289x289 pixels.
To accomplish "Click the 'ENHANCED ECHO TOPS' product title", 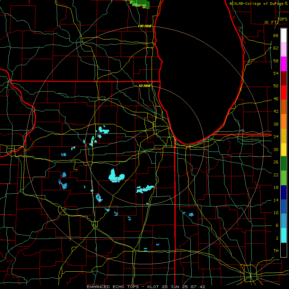I will (x=113, y=287).
